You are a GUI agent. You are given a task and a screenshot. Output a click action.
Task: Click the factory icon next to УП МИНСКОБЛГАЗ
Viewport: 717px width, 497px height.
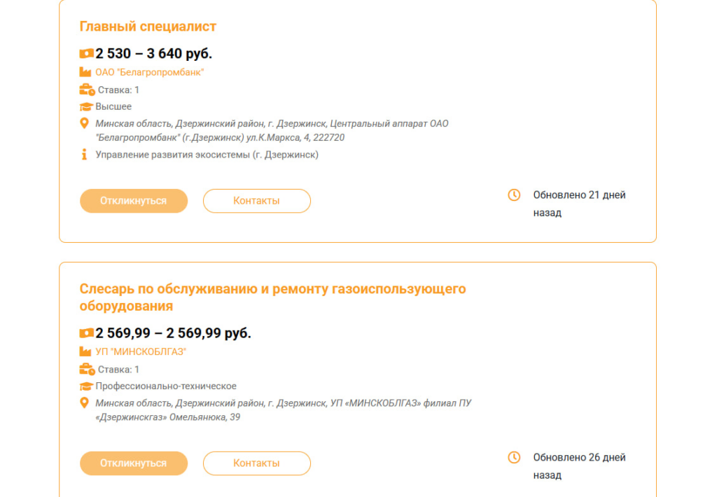(x=85, y=351)
